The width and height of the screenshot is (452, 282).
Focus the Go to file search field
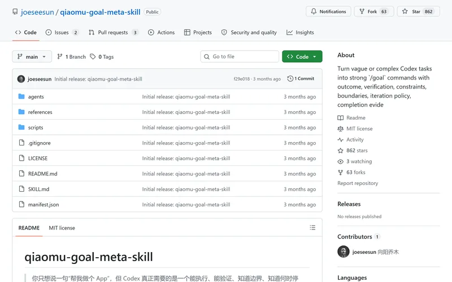240,56
